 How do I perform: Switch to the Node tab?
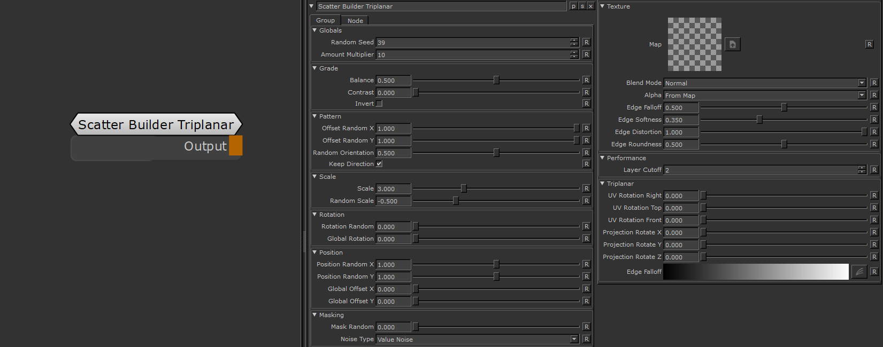(x=355, y=21)
